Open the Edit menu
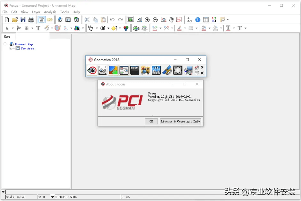Viewport: 301px width, 201px height. tap(14, 12)
